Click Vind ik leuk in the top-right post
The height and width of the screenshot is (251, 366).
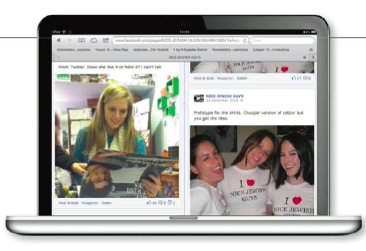point(203,78)
